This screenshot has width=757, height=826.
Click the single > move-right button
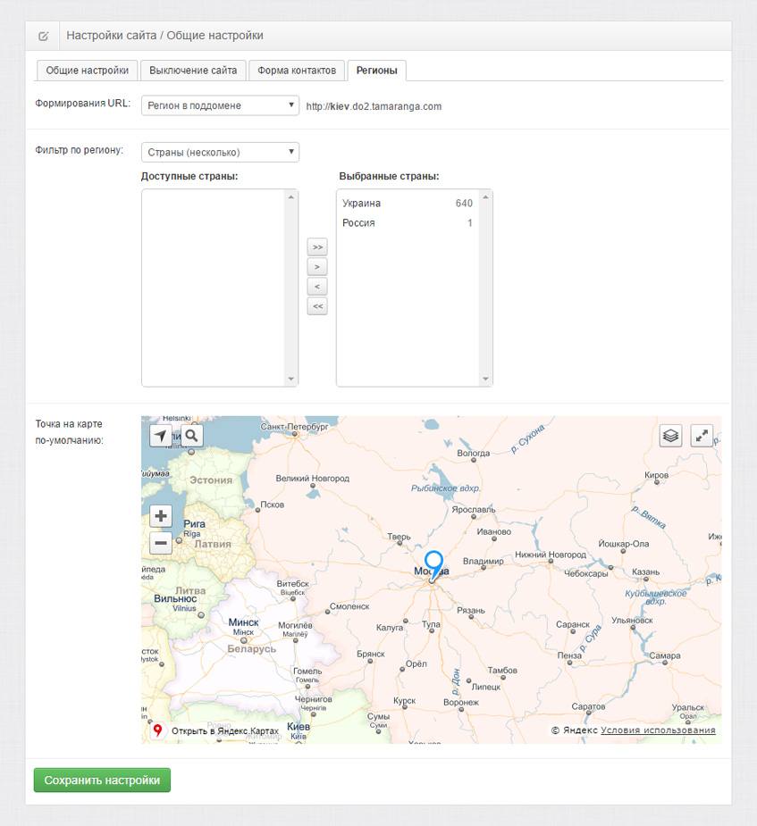tap(317, 267)
